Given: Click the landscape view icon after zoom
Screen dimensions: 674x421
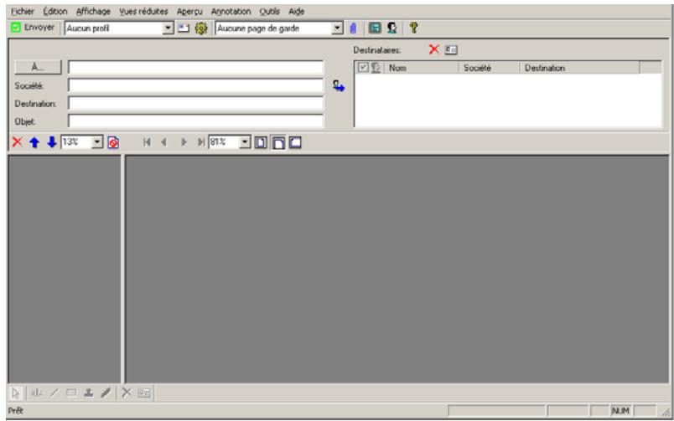Looking at the screenshot, I should tap(295, 142).
